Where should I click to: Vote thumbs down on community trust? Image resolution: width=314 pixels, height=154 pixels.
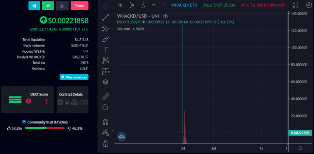tap(69, 129)
